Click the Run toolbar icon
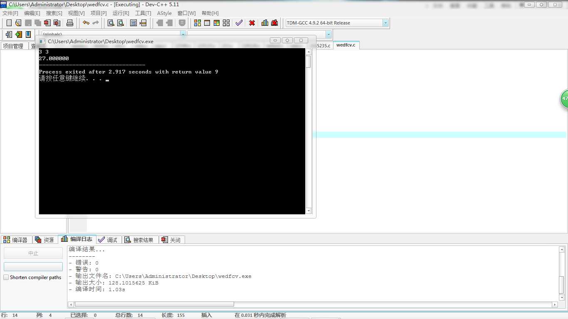This screenshot has height=319, width=568. click(x=207, y=23)
